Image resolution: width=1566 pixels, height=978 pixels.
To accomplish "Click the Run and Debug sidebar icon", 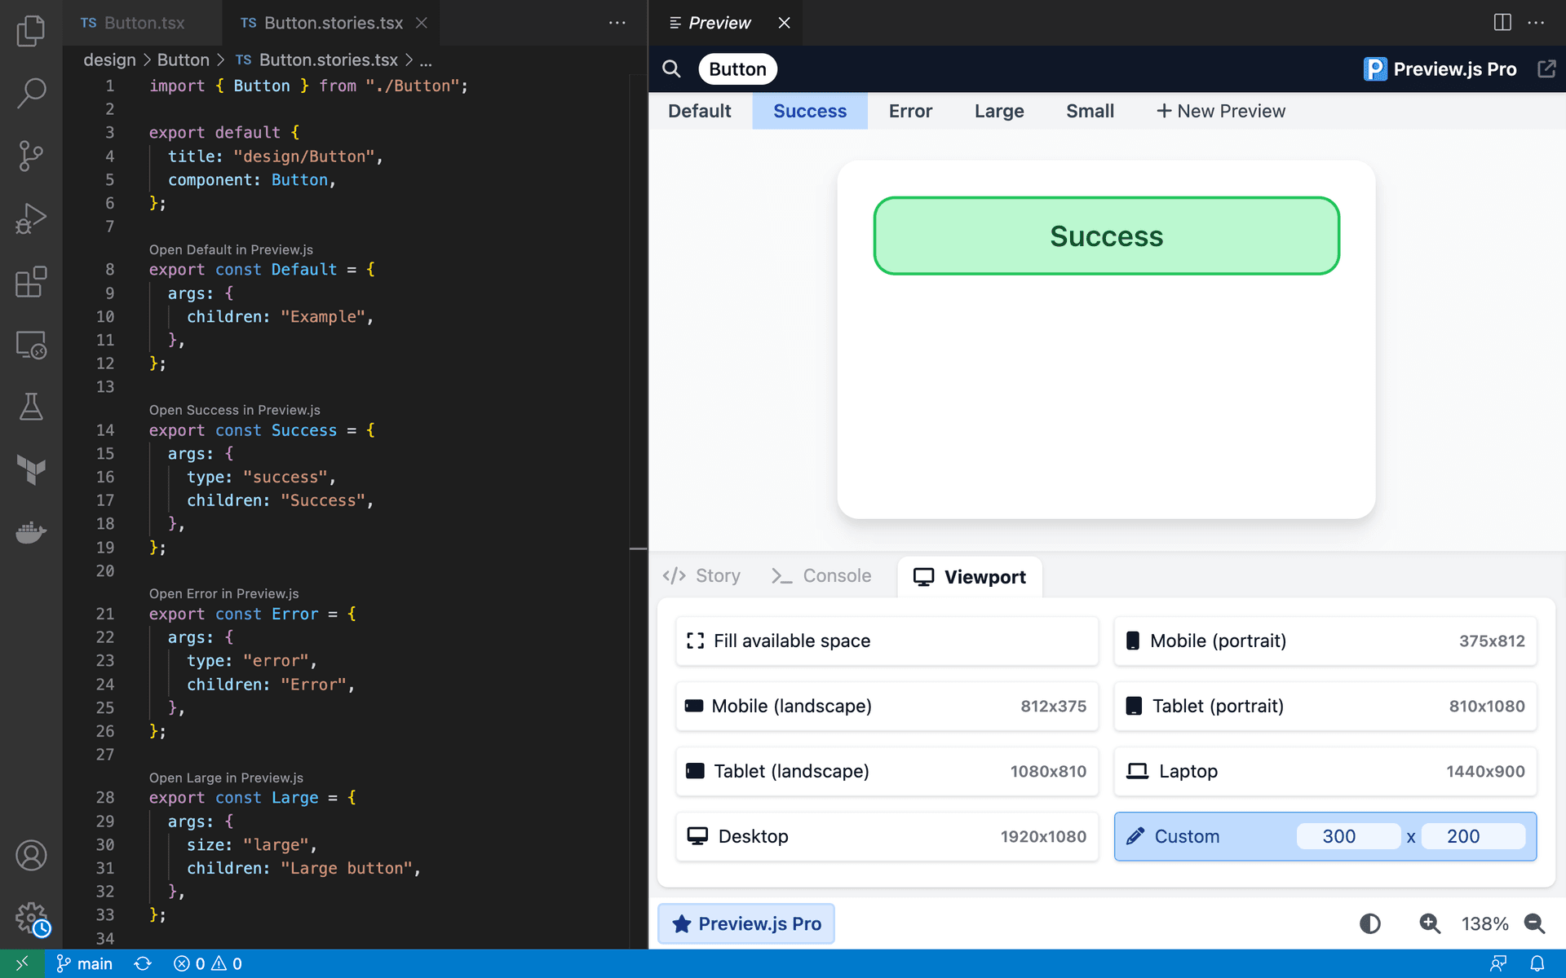I will click(30, 220).
